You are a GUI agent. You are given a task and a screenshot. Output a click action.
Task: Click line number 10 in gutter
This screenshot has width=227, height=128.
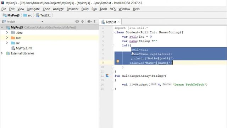[x=102, y=67]
